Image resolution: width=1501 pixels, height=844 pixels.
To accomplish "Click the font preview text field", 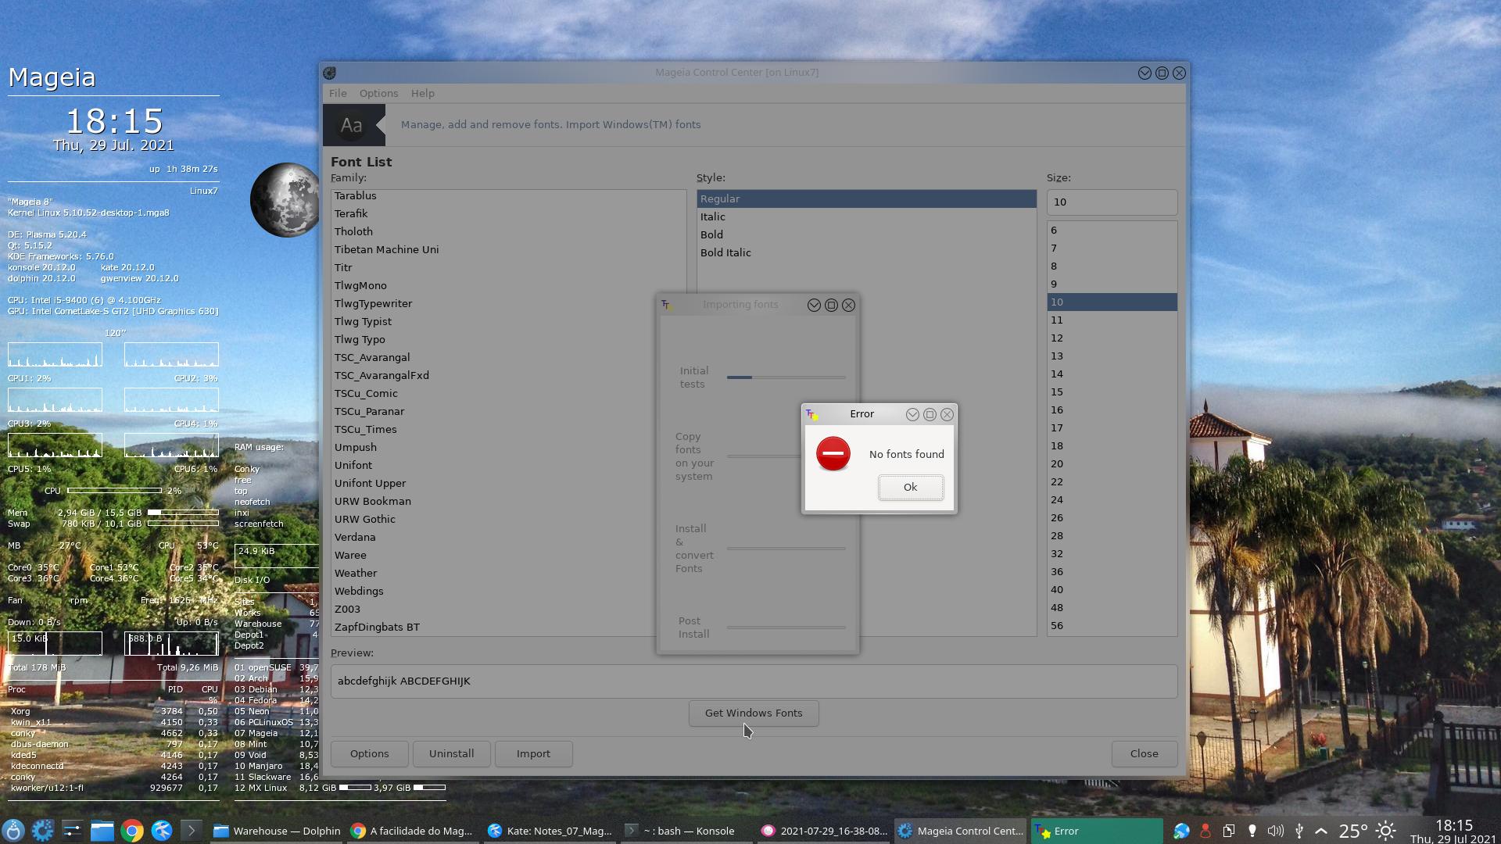I will 754,681.
